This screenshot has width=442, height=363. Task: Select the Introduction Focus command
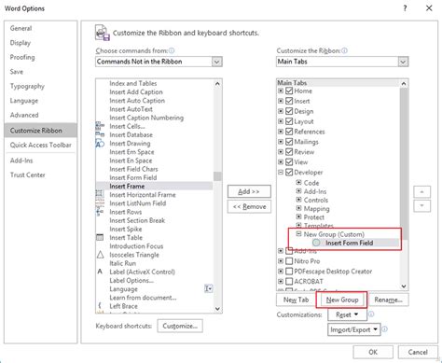pos(136,246)
